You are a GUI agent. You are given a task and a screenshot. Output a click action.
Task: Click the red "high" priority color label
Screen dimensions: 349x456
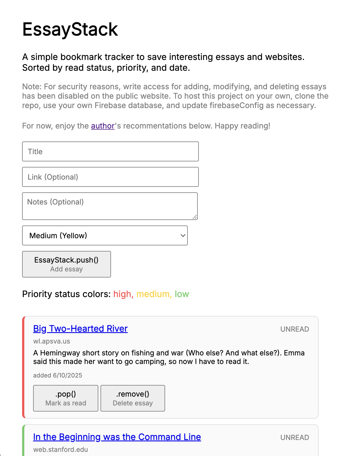pos(123,294)
